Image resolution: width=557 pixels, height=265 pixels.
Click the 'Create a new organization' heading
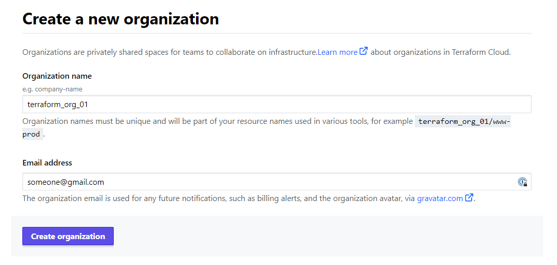121,18
